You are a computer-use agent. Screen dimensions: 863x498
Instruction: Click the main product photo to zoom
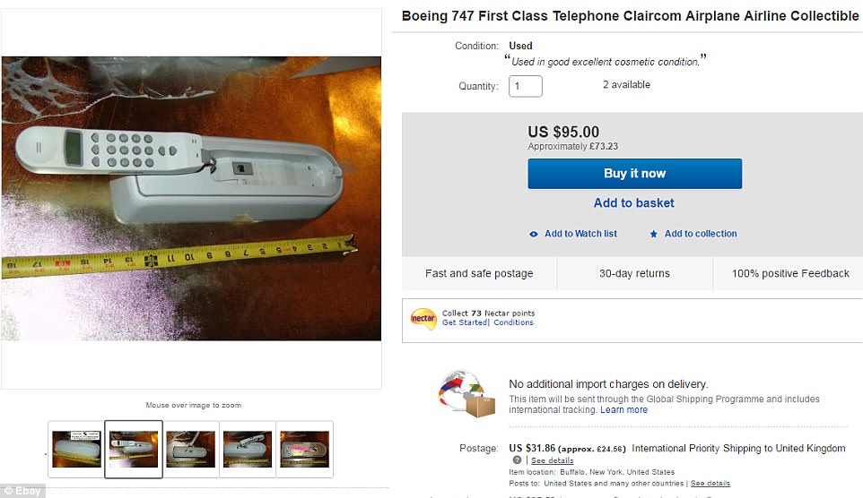[191, 199]
